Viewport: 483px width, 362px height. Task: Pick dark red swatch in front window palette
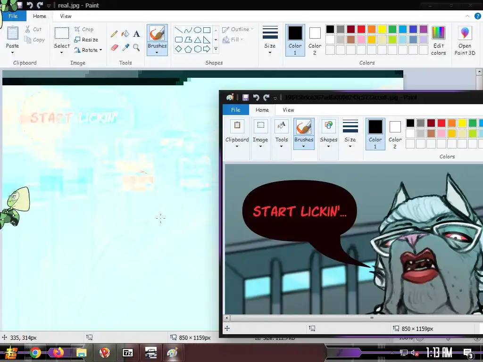tap(431, 123)
